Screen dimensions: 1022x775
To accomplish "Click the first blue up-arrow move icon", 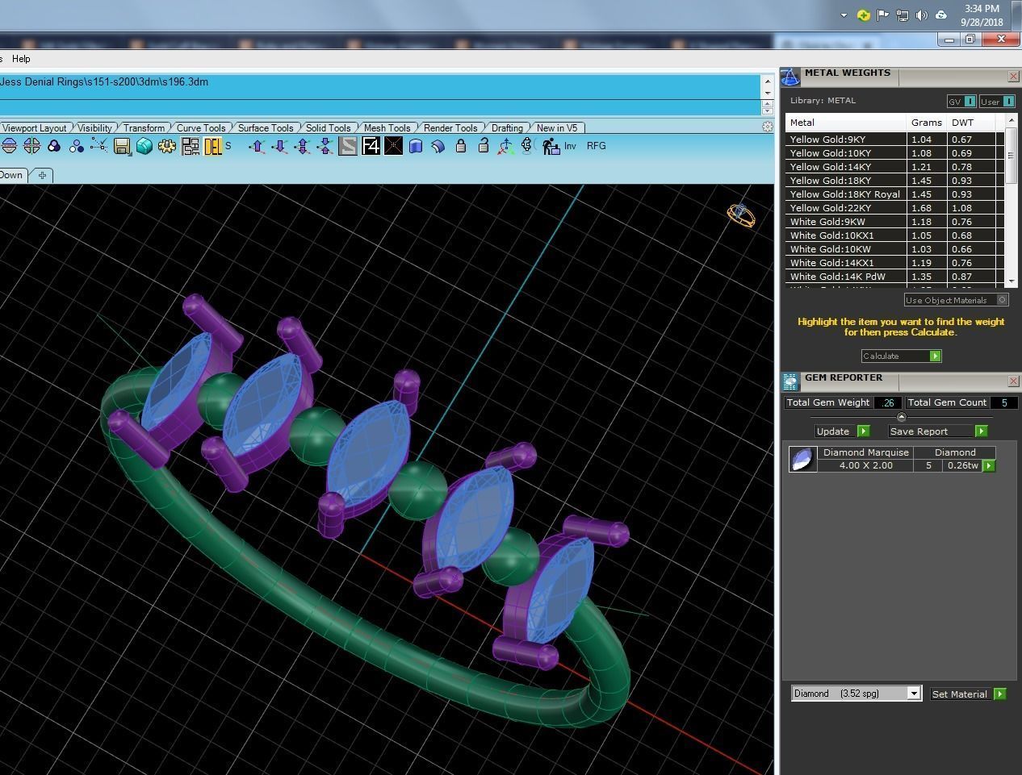I will [257, 146].
